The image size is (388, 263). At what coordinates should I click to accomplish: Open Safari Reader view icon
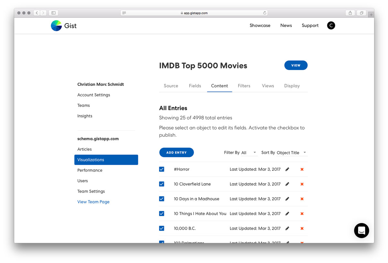coord(124,13)
